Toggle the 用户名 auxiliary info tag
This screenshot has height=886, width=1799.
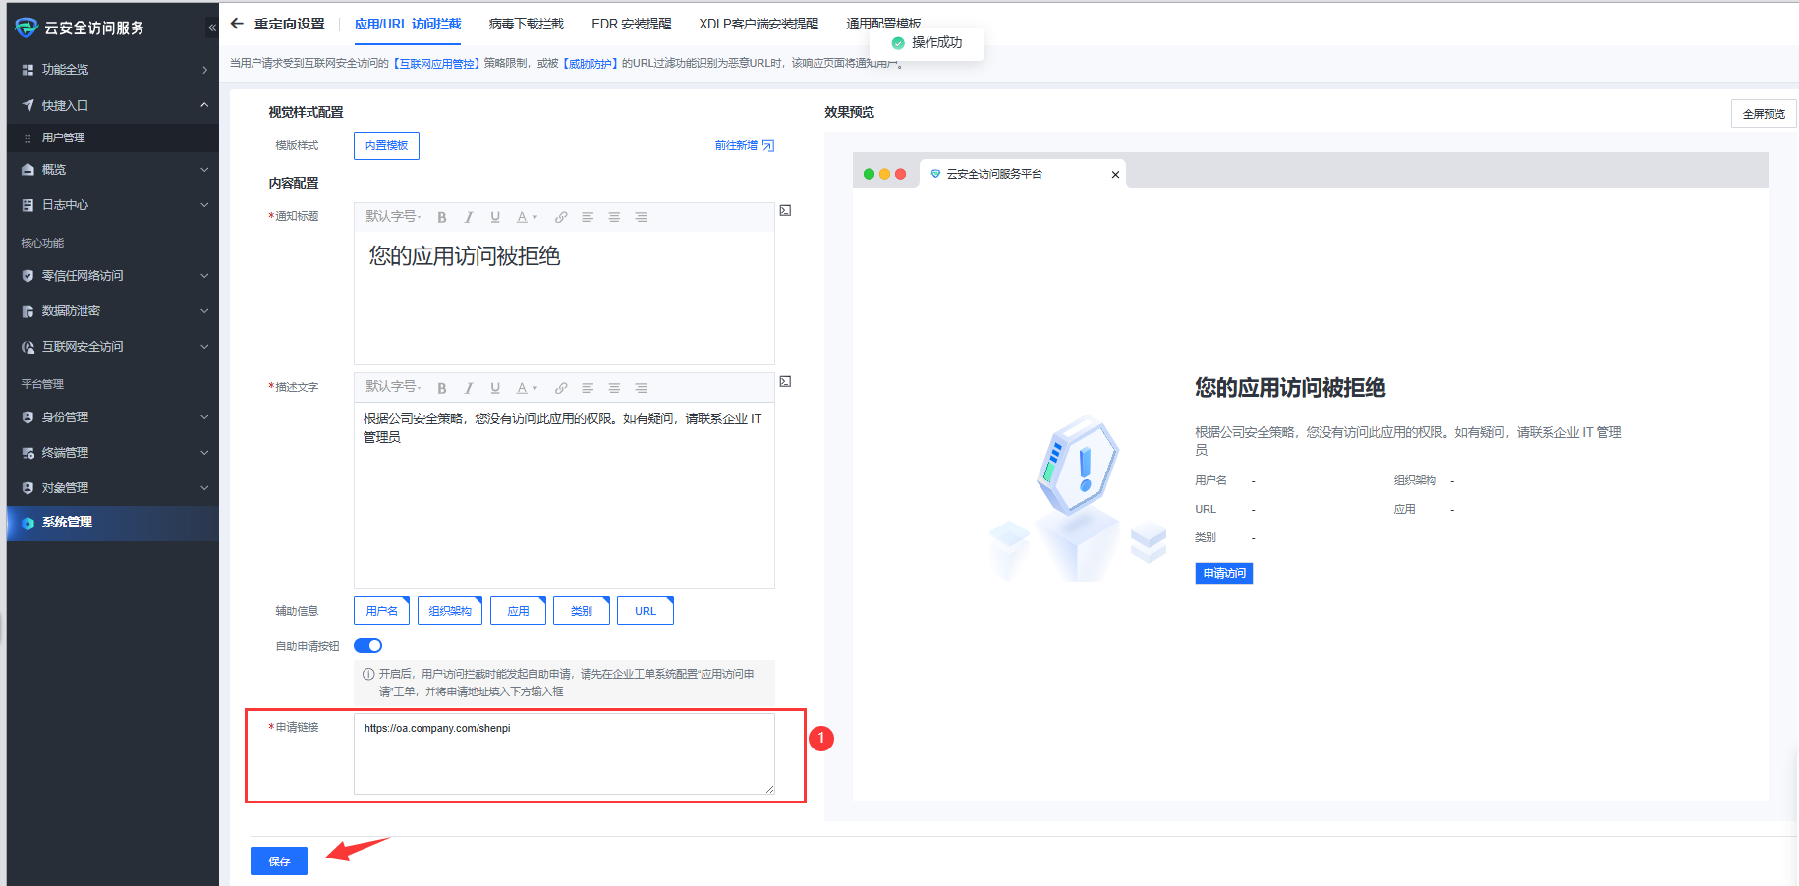pos(382,611)
